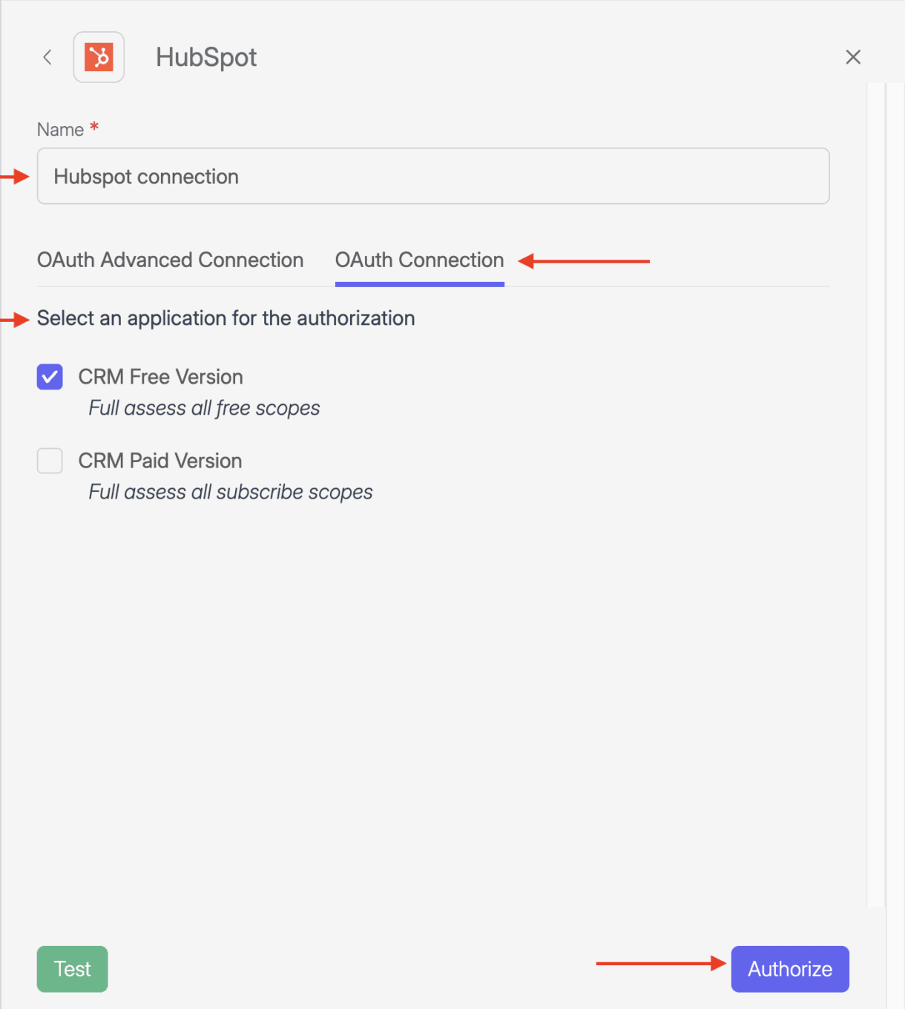Click the "Select an application for the authorization" heading

(226, 318)
